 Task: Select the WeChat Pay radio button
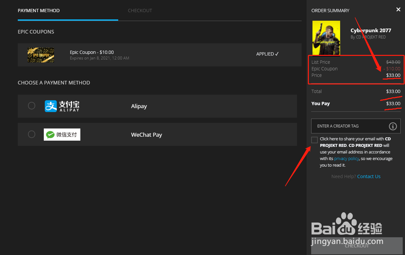pos(32,134)
